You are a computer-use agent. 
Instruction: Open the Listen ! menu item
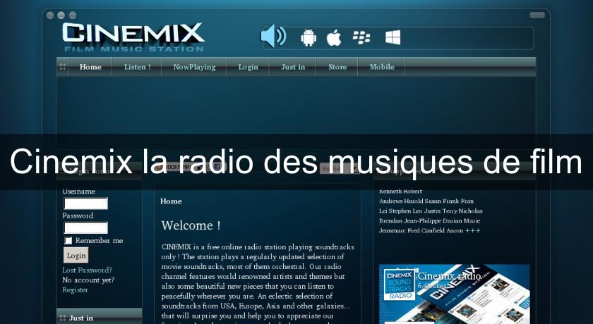click(x=137, y=67)
